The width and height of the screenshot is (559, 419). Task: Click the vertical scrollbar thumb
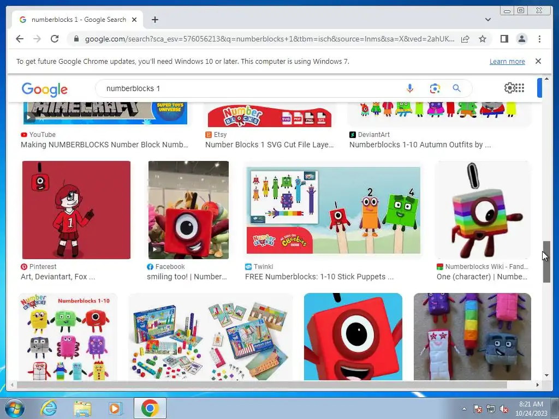[546, 262]
